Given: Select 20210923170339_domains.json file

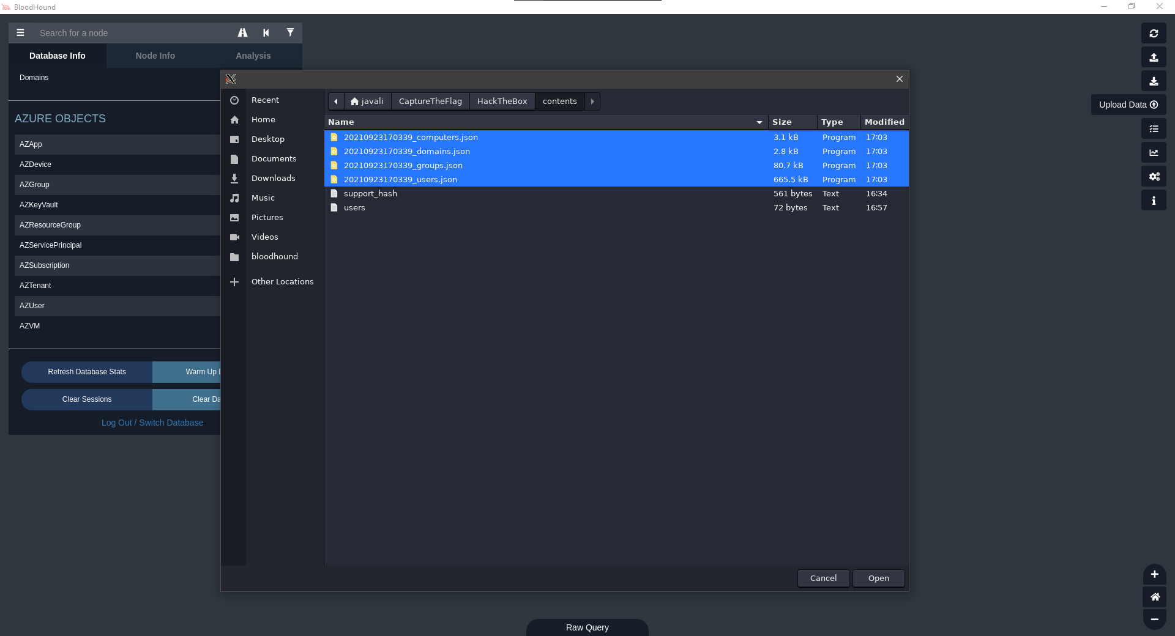Looking at the screenshot, I should coord(616,152).
